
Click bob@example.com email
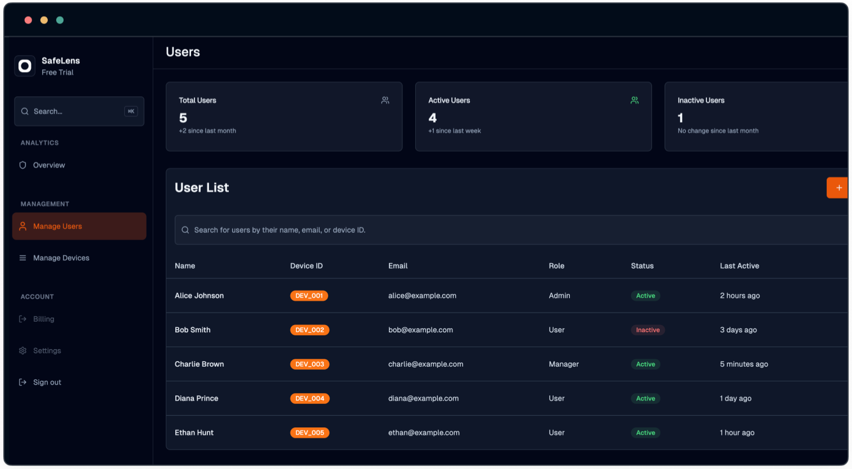[420, 330]
